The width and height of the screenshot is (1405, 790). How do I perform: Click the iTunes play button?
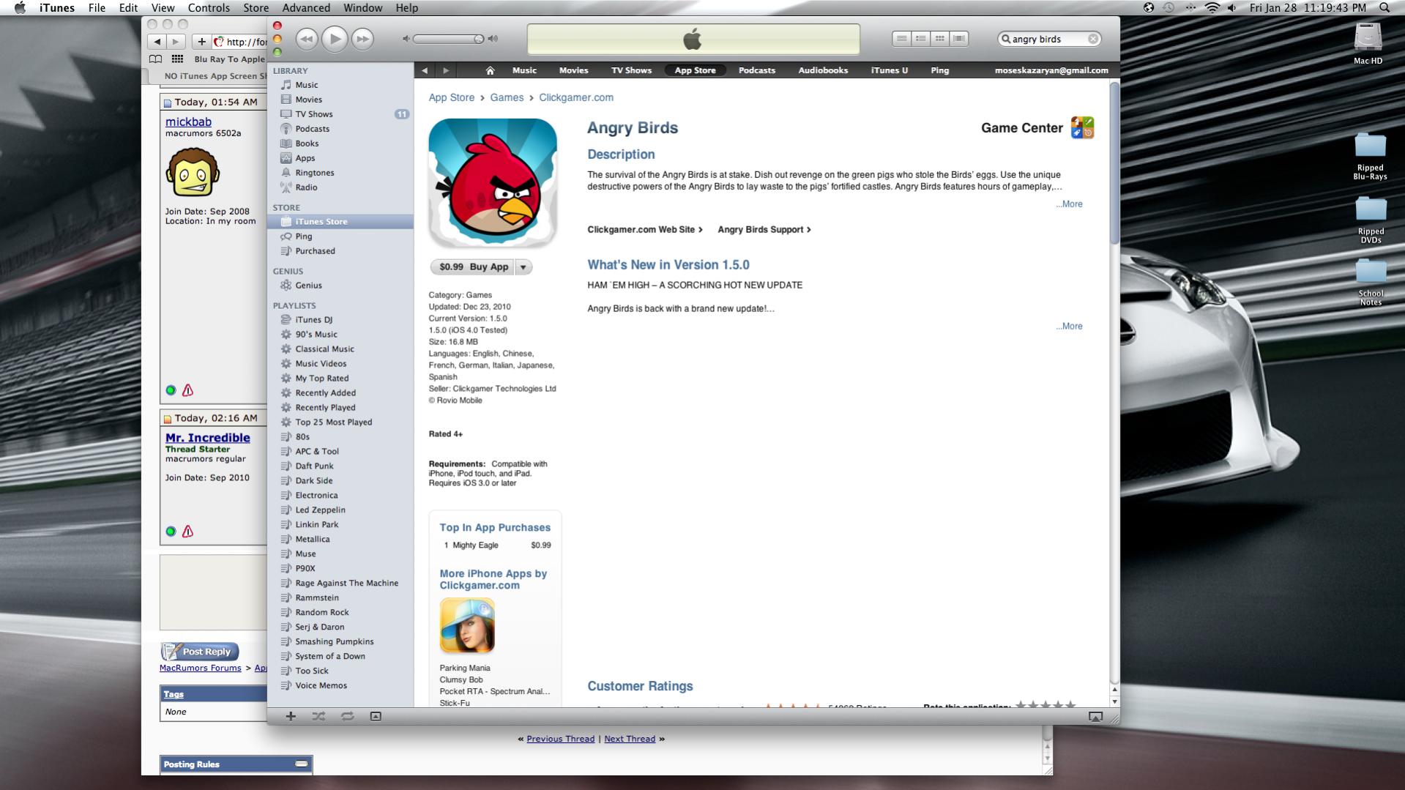(335, 39)
